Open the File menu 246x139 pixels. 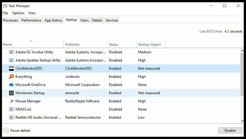pyautogui.click(x=5, y=13)
